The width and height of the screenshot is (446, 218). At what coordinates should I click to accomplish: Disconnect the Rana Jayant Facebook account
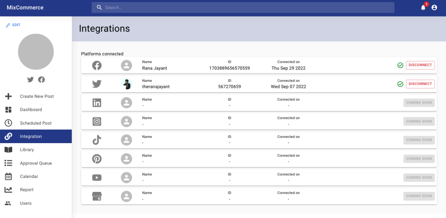[x=420, y=65]
